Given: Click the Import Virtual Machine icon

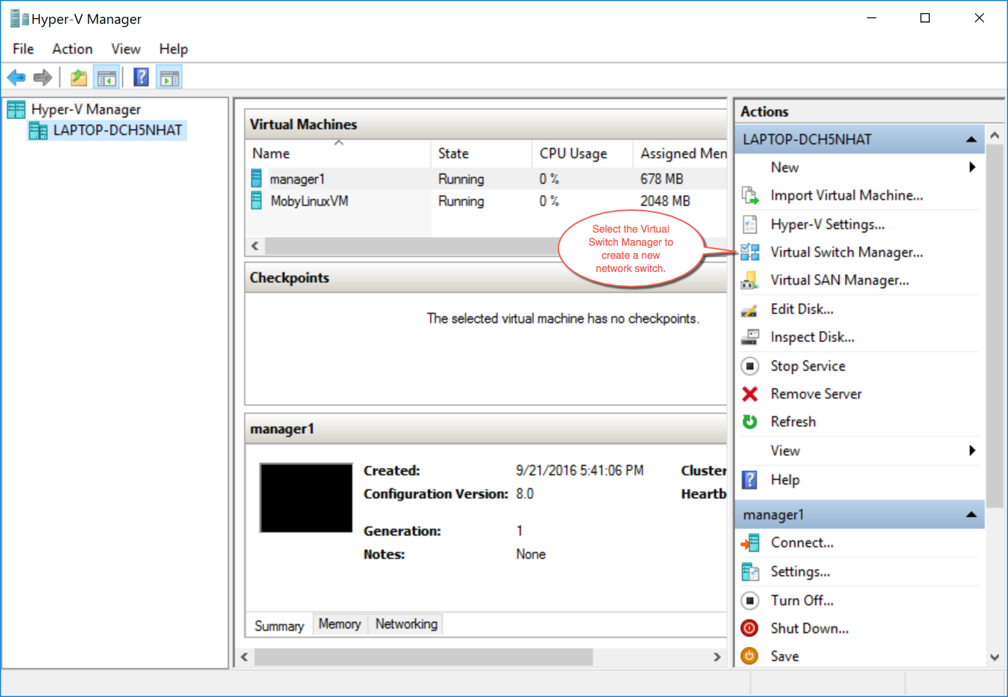Looking at the screenshot, I should (x=749, y=195).
